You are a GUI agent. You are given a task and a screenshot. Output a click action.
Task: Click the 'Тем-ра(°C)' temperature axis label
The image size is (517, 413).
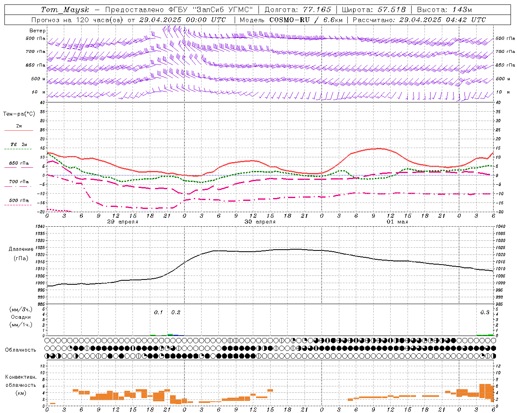click(19, 114)
